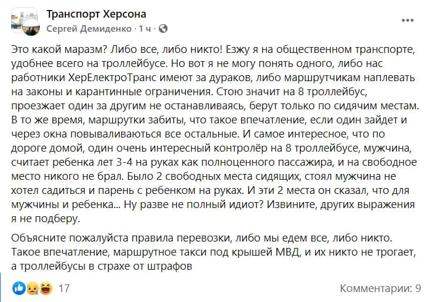Open the Транспорт Херсона group page link
This screenshot has height=302, width=428.
pyautogui.click(x=96, y=14)
